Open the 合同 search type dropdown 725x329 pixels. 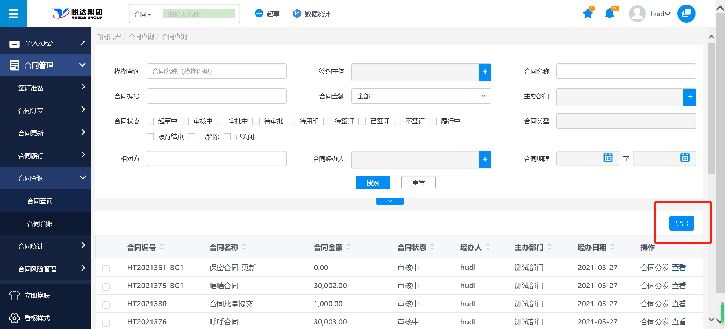(x=143, y=14)
